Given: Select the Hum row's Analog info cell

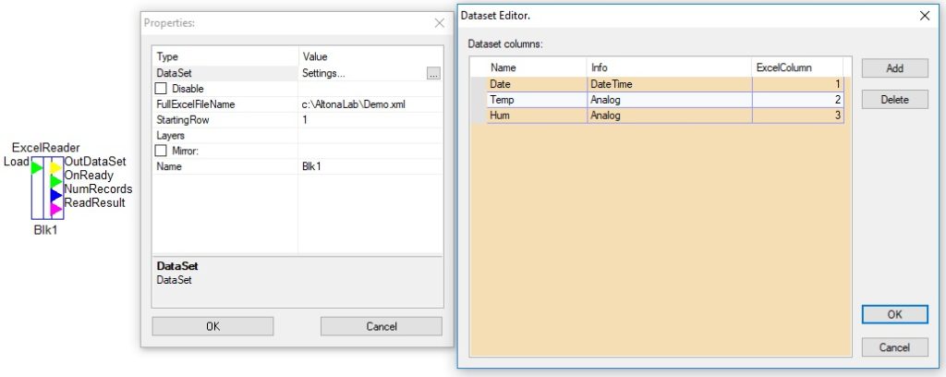Looking at the screenshot, I should (670, 116).
